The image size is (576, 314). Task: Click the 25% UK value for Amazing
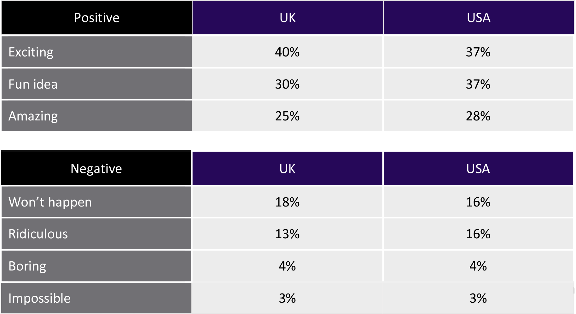point(287,116)
